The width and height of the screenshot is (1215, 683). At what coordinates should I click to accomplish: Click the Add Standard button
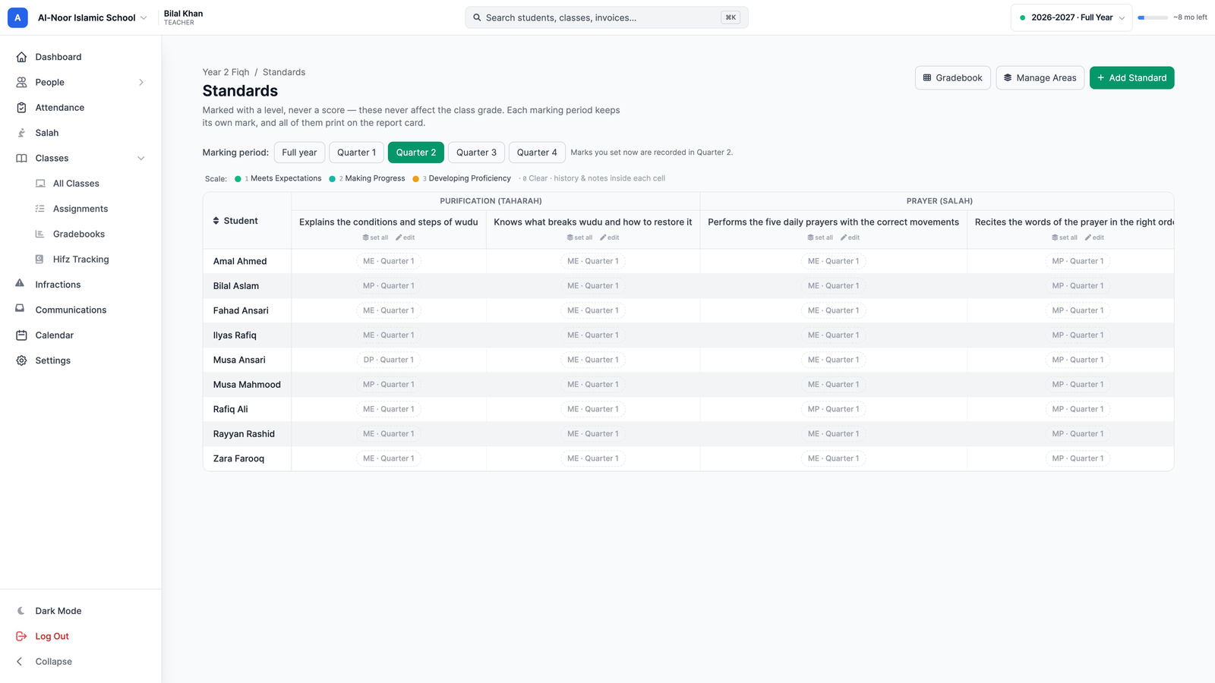coord(1131,77)
